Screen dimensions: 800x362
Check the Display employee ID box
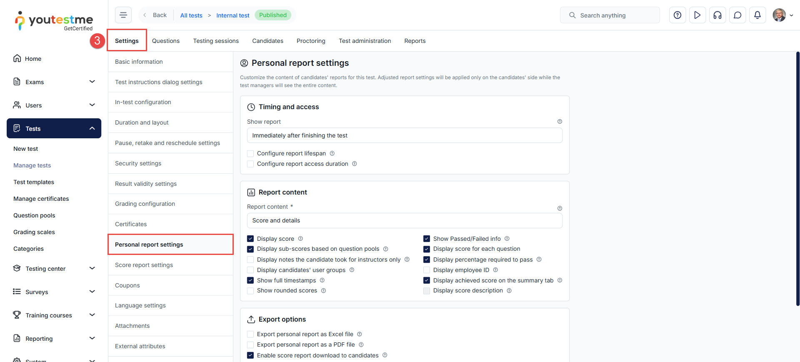[427, 270]
